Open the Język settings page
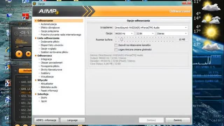The height and width of the screenshot is (126, 224). (x=44, y=101)
